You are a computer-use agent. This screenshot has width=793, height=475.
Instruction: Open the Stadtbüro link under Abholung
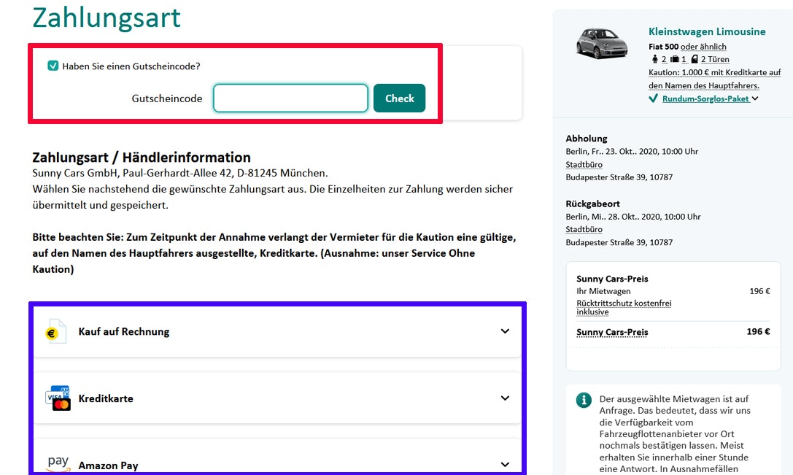point(584,165)
